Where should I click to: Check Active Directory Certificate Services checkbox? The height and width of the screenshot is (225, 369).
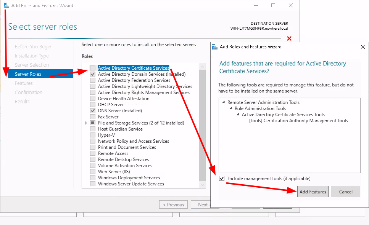[93, 68]
